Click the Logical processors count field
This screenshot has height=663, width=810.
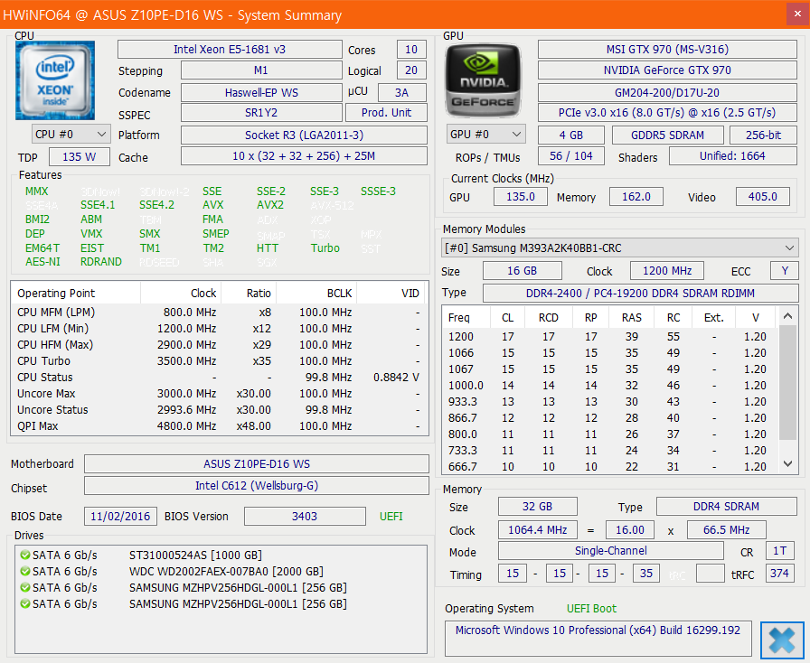(x=411, y=70)
